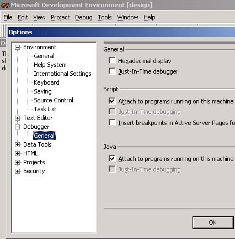Select the Projects category label

(34, 162)
